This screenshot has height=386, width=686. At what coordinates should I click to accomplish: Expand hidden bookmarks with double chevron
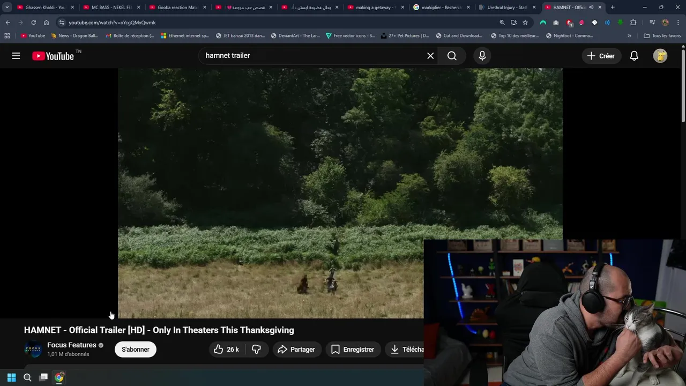tap(629, 36)
